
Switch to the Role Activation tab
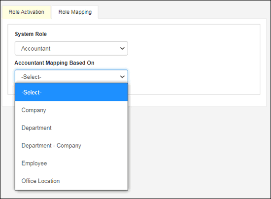coord(27,12)
